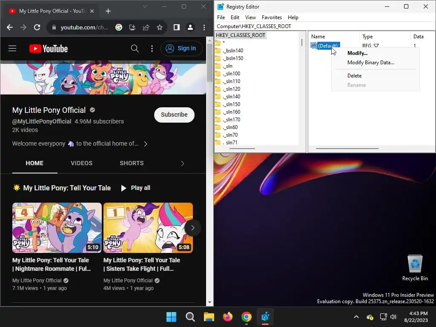436x327 pixels.
Task: Open Sisters Take Flight video thumbnail
Action: (x=148, y=227)
